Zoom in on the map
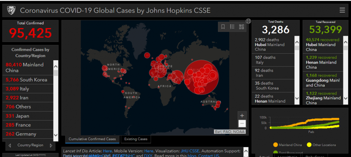The image size is (351, 157). [x=242, y=115]
